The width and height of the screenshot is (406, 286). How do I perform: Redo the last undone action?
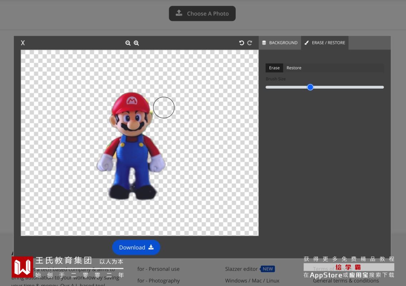click(x=250, y=43)
